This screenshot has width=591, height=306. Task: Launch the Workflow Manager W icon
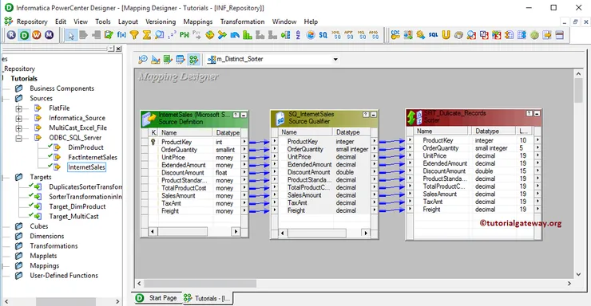(37, 35)
